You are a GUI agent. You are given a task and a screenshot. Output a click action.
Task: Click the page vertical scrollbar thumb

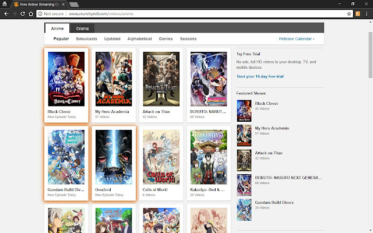point(371,55)
